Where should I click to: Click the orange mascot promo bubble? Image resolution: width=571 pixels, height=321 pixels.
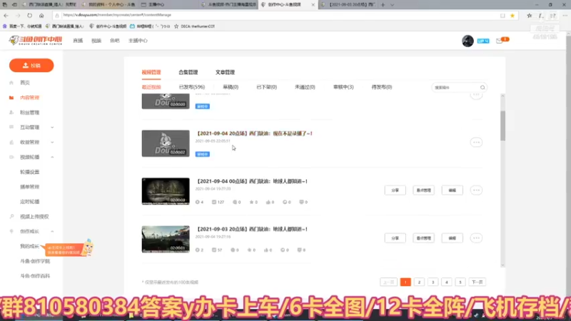(x=67, y=249)
